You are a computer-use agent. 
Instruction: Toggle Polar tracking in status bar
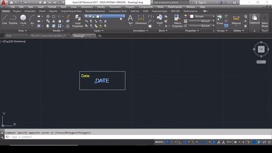(x=185, y=142)
